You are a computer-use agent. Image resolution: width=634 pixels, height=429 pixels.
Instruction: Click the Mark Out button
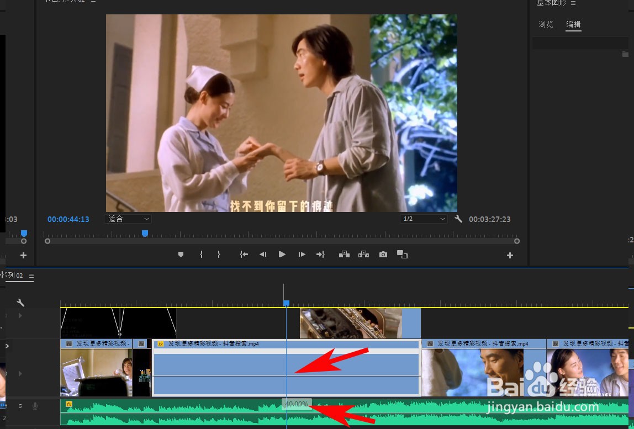[x=219, y=255]
